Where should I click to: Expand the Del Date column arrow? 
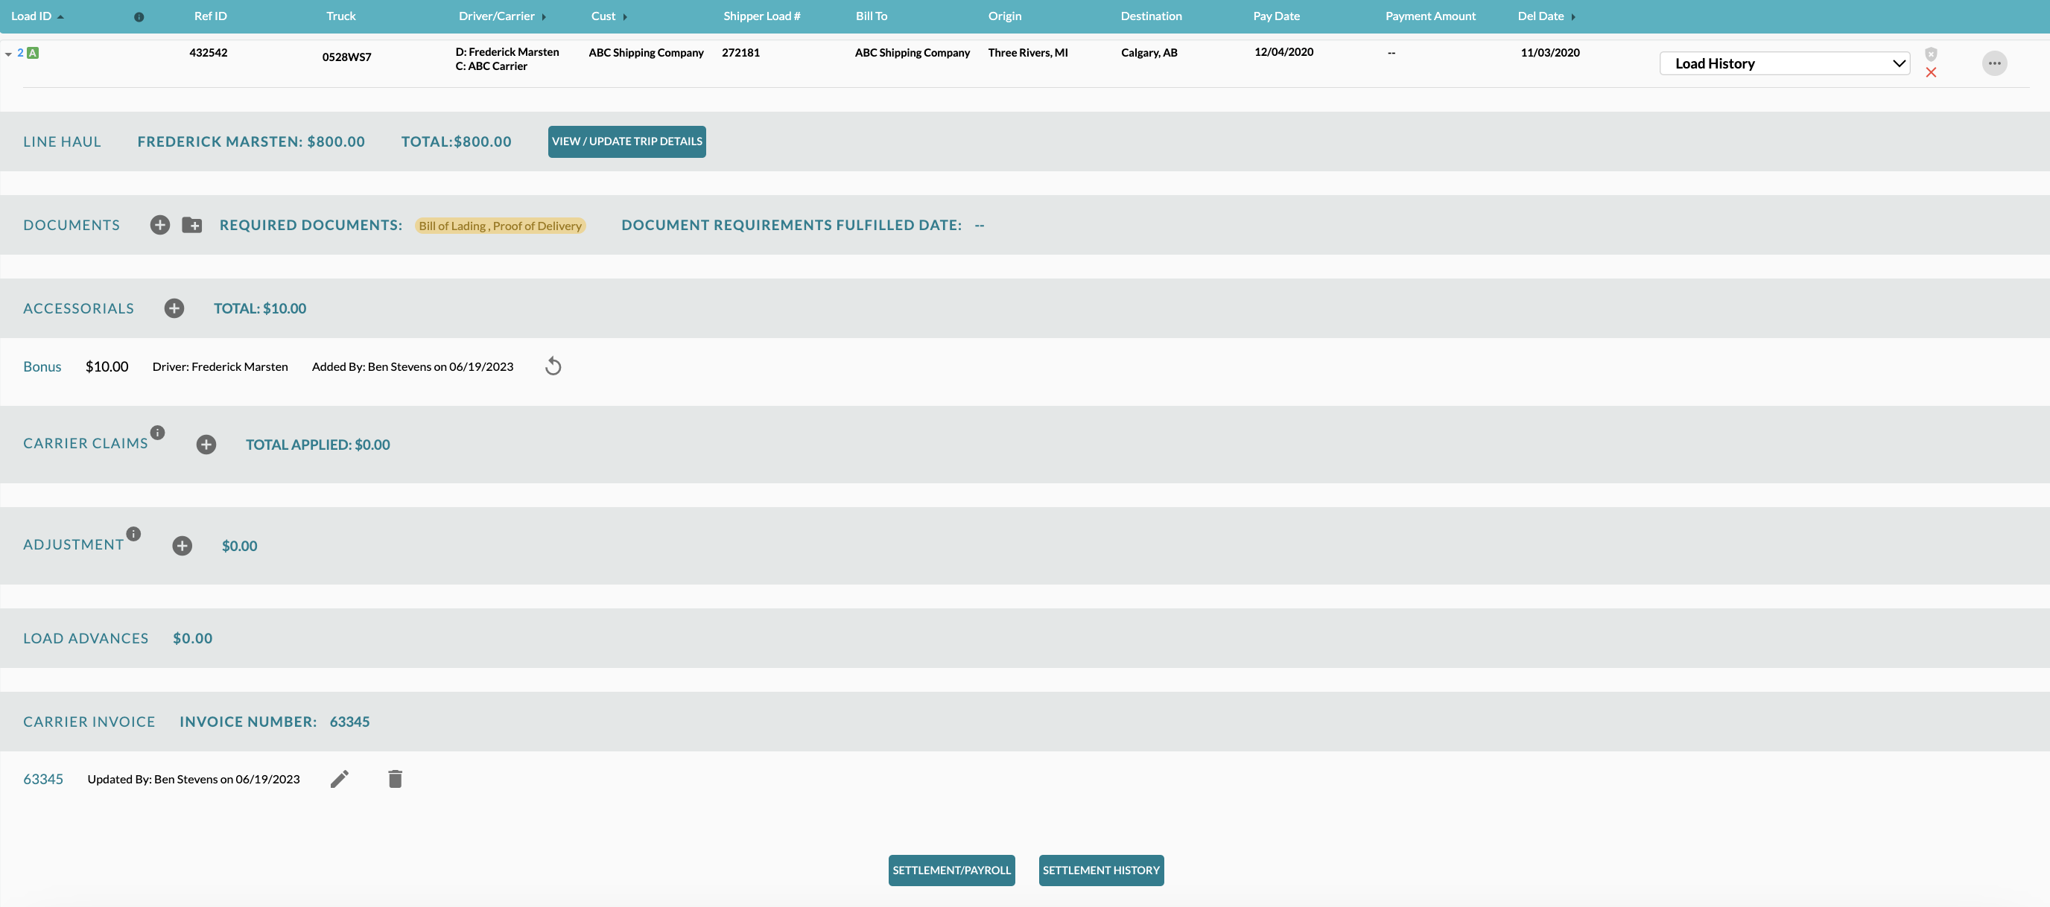[1573, 16]
